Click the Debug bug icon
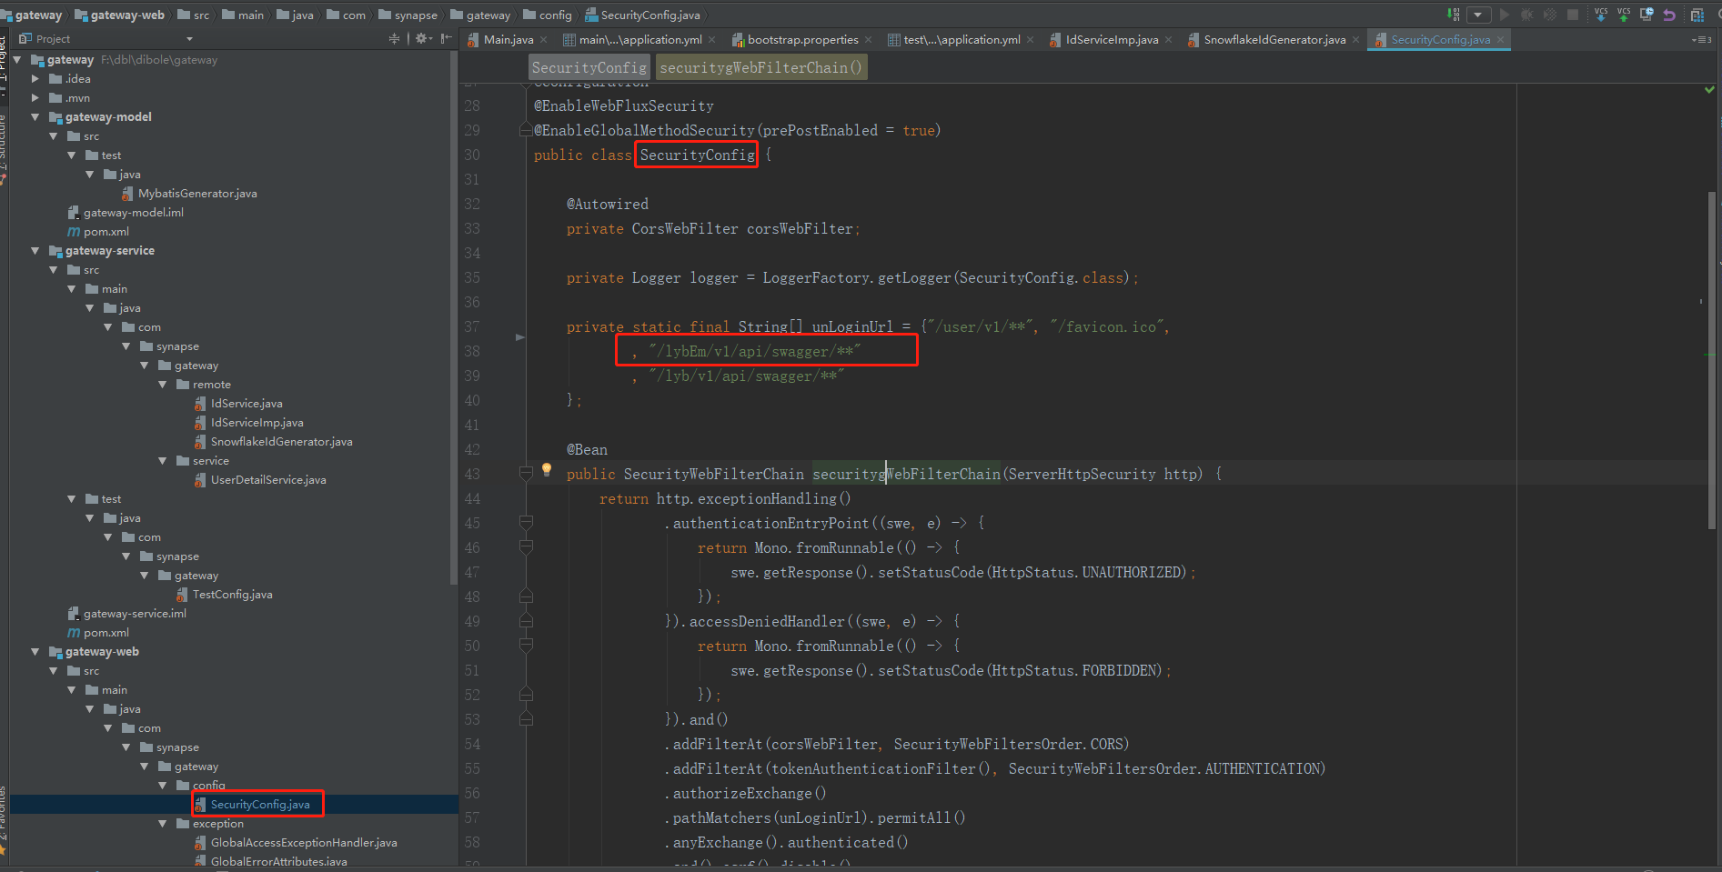The height and width of the screenshot is (872, 1722). pos(1527,15)
